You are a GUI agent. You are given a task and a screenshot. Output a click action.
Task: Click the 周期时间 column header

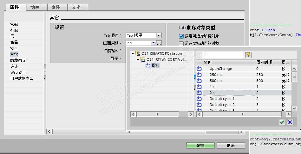[x=267, y=62]
